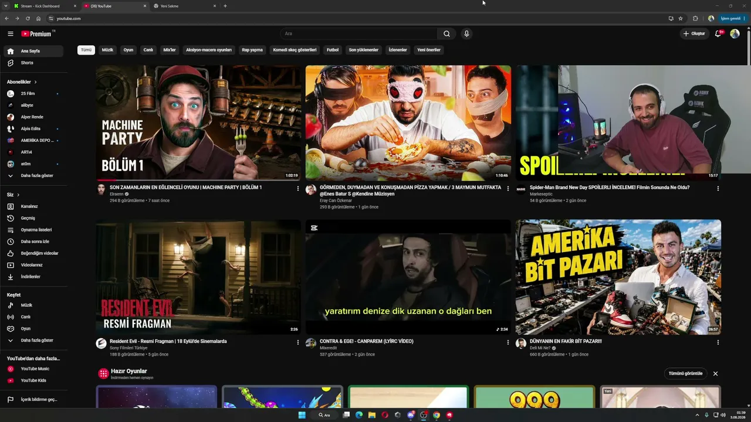The image size is (751, 422).
Task: Open Kanalınız in the sidebar
Action: tap(33, 206)
